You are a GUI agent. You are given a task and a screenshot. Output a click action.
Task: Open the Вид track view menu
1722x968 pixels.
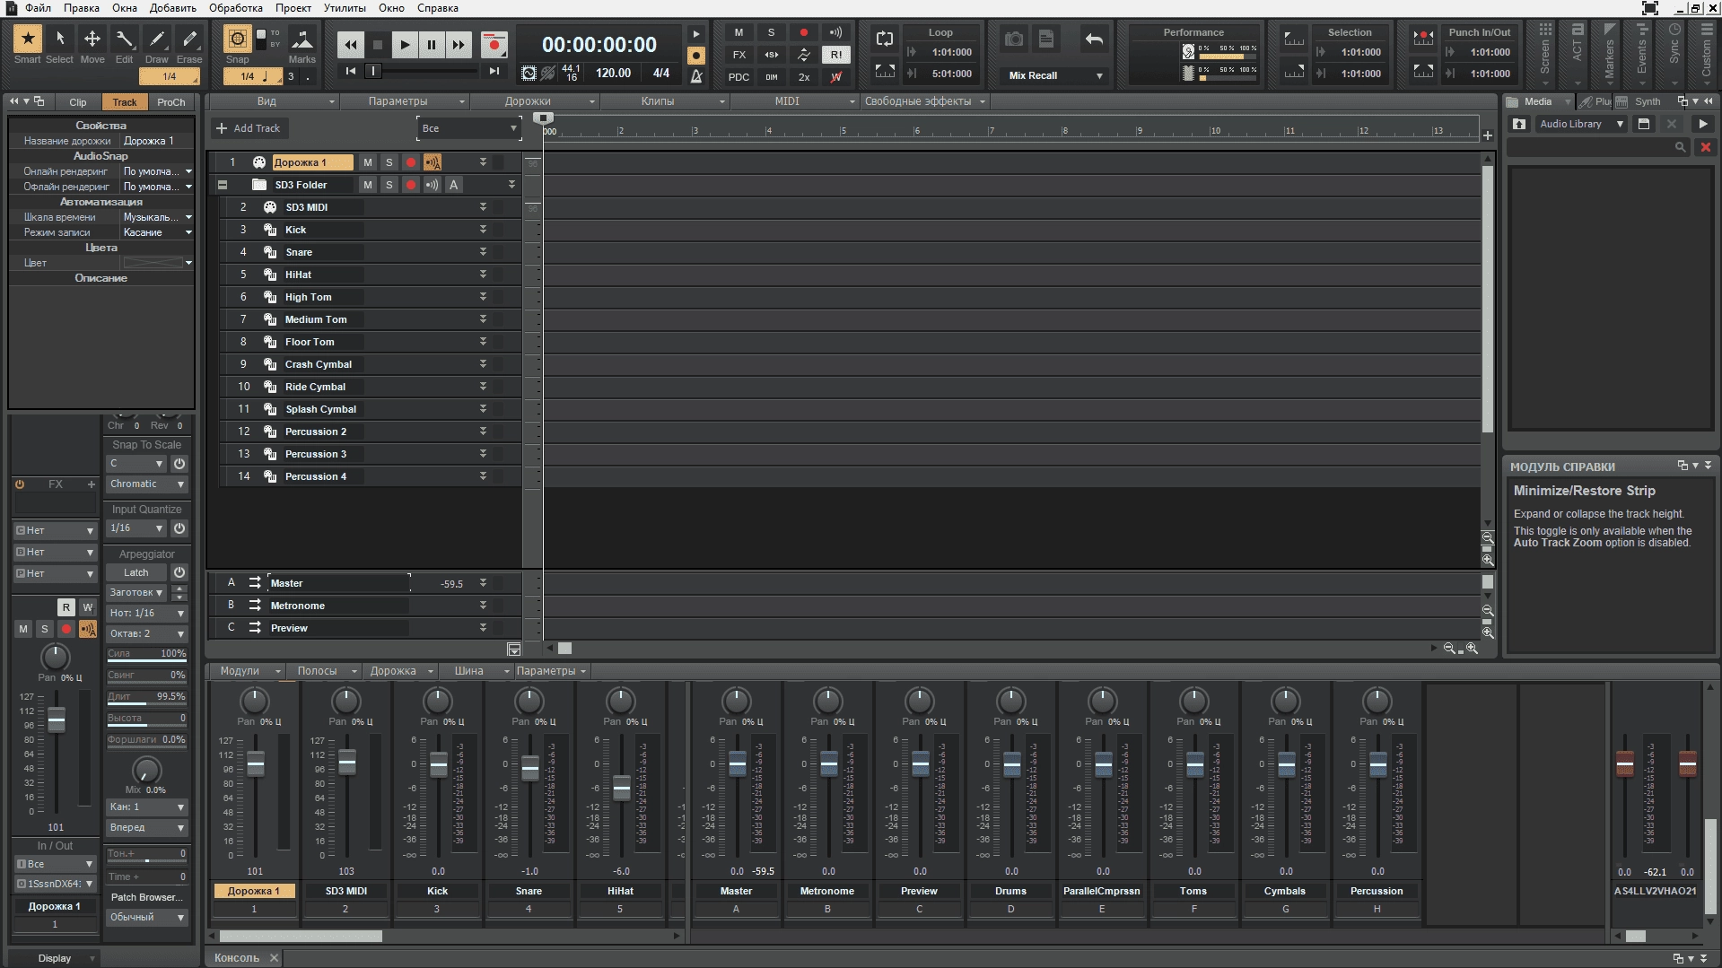click(273, 101)
